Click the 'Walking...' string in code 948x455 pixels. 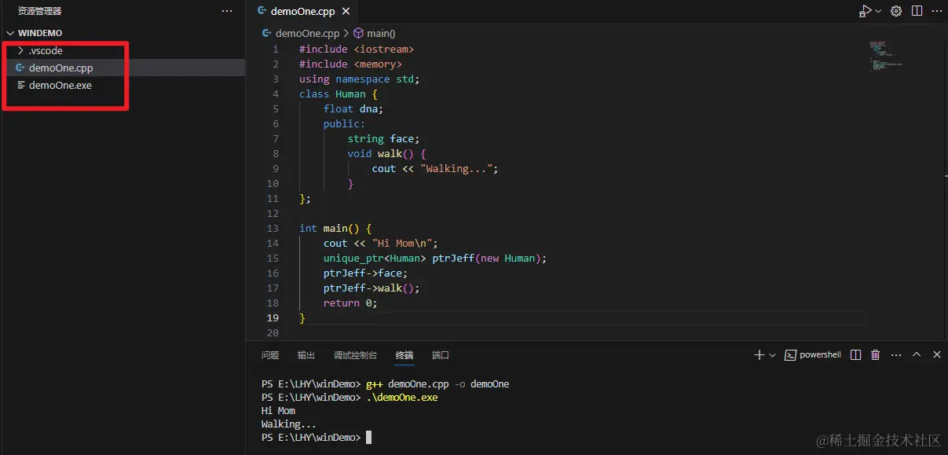click(x=456, y=168)
